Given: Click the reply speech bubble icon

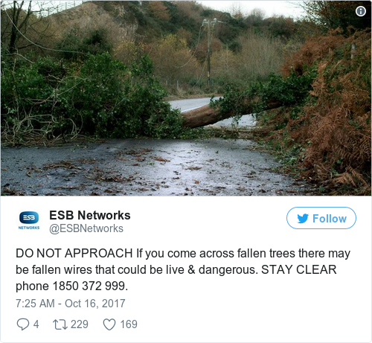Looking at the screenshot, I should 22,324.
